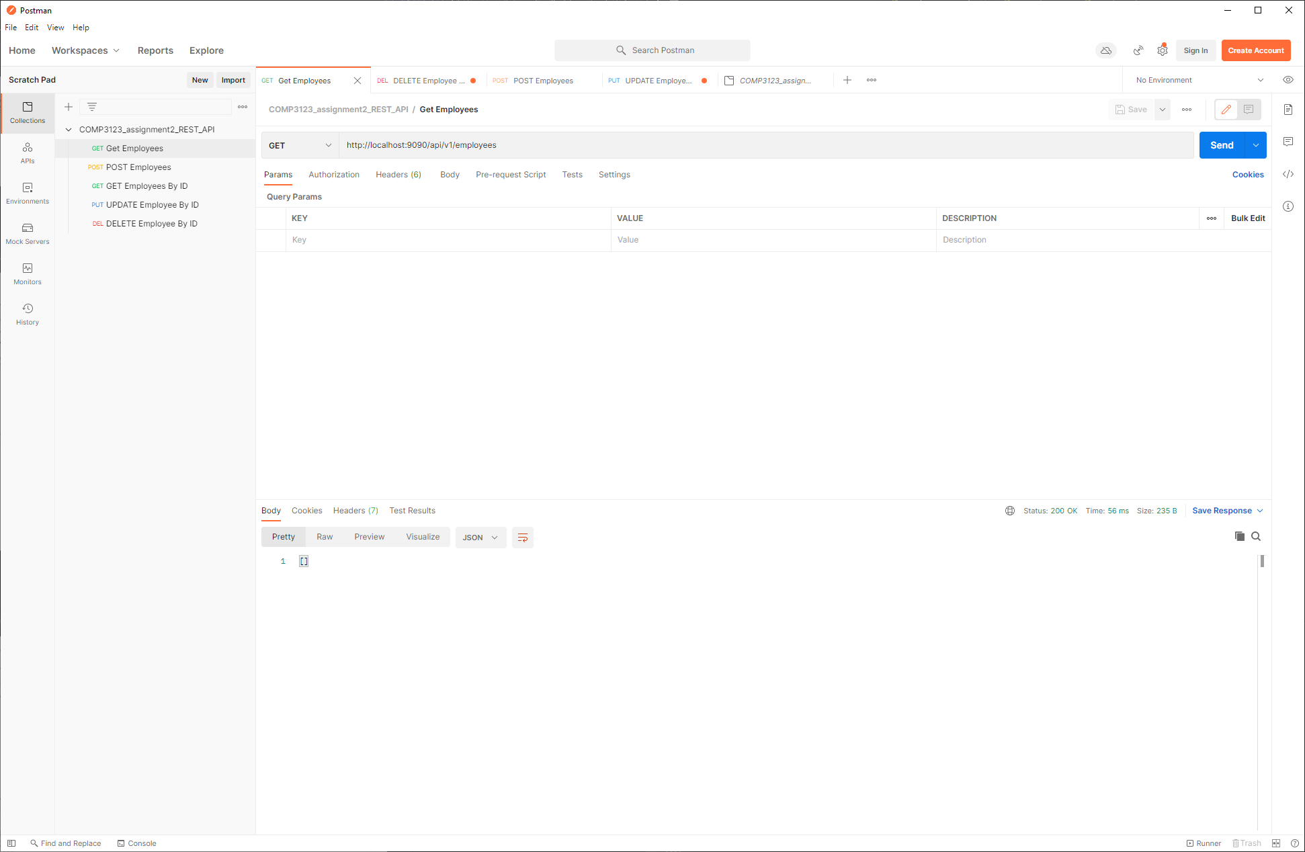Open the documentation icon on right sidebar
1305x852 pixels.
click(1288, 110)
